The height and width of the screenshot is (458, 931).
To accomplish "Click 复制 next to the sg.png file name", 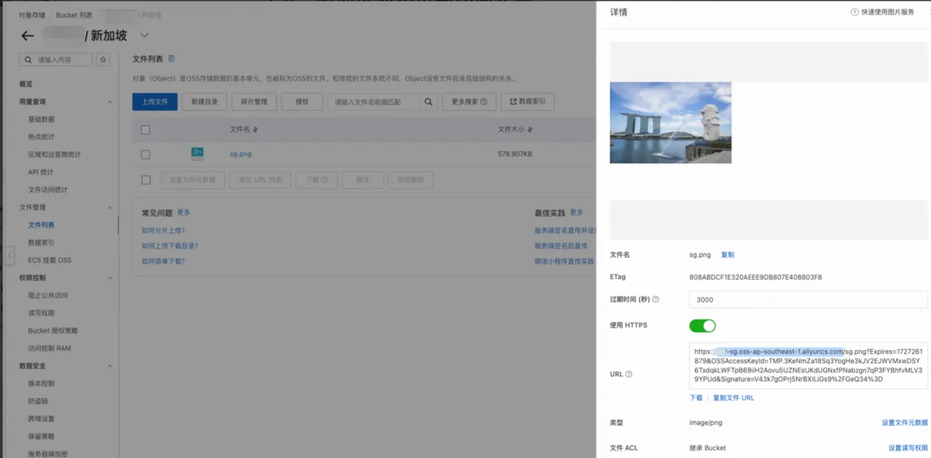I will pos(728,255).
